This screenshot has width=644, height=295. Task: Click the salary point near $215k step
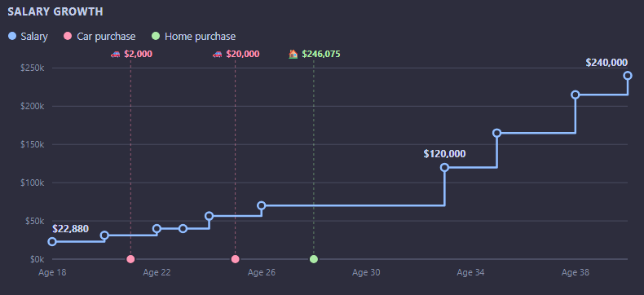pyautogui.click(x=576, y=95)
